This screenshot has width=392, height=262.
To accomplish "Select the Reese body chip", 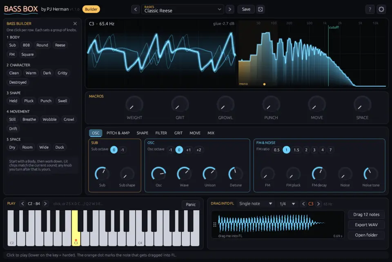I will click(x=60, y=45).
